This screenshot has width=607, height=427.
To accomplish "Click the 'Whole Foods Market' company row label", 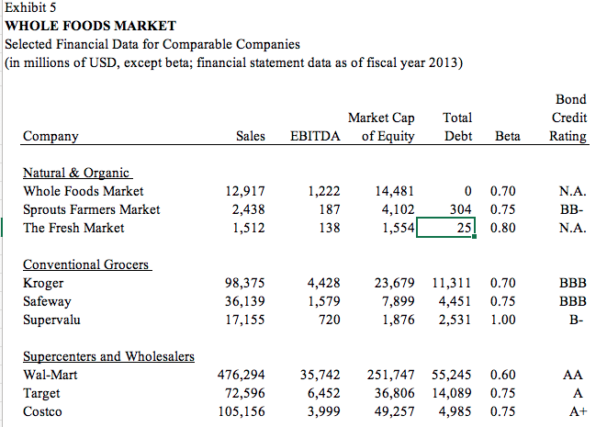I will [x=84, y=191].
